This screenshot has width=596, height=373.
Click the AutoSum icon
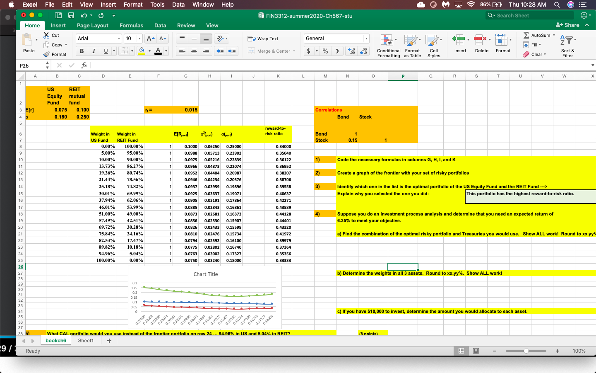526,35
